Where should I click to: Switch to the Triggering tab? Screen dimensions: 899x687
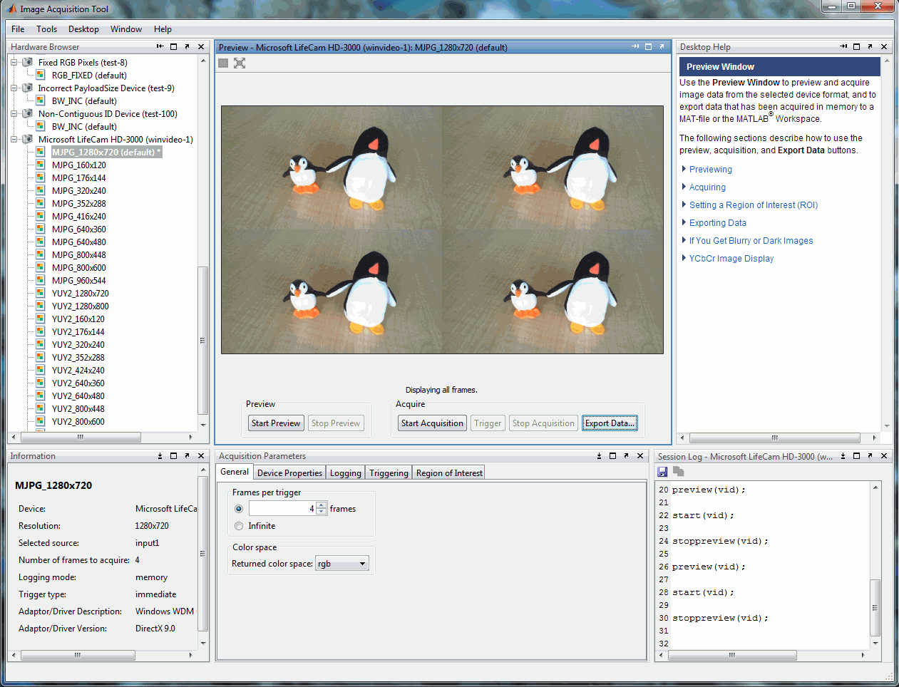(389, 472)
